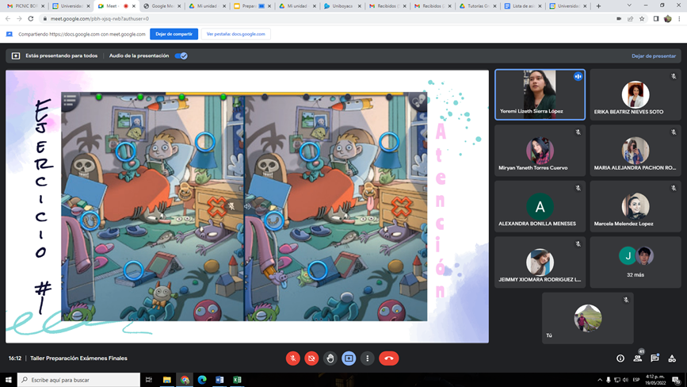Viewport: 687px width, 387px height.
Task: Switch ESP input language indicator
Action: [x=636, y=380]
